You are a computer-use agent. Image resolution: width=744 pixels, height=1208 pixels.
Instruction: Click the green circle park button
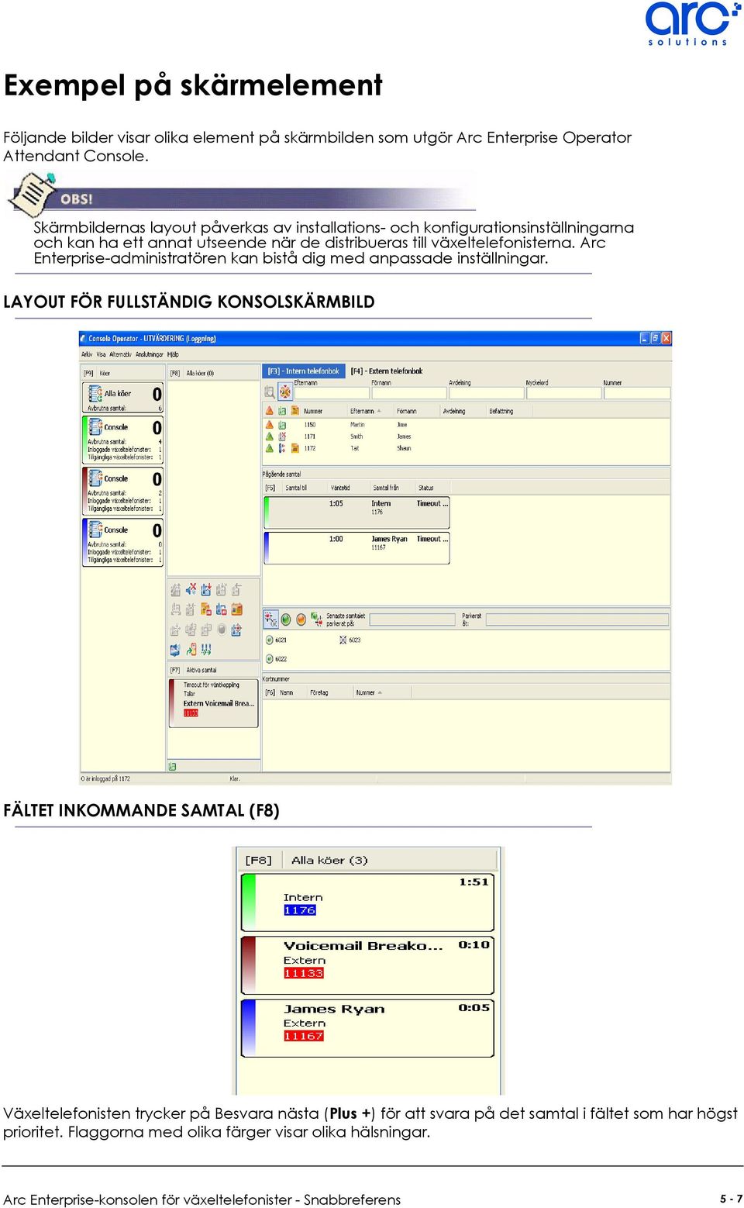[286, 620]
